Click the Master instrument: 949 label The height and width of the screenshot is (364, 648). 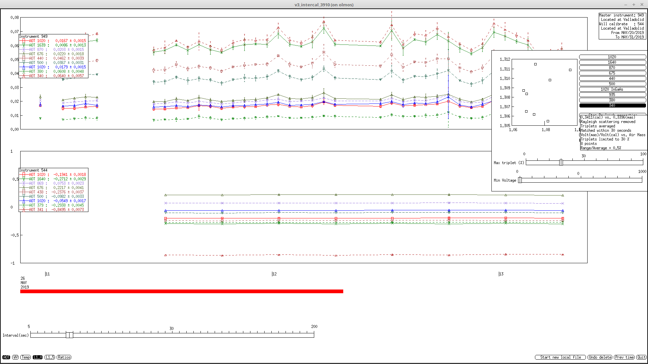pos(622,15)
